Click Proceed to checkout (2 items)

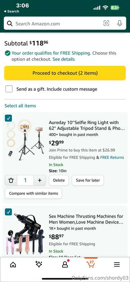65,73
